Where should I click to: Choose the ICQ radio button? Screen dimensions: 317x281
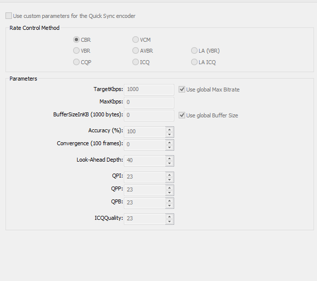(135, 62)
